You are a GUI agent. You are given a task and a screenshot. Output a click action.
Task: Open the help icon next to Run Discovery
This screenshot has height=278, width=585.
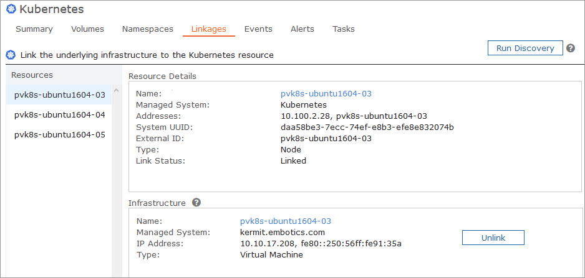571,48
